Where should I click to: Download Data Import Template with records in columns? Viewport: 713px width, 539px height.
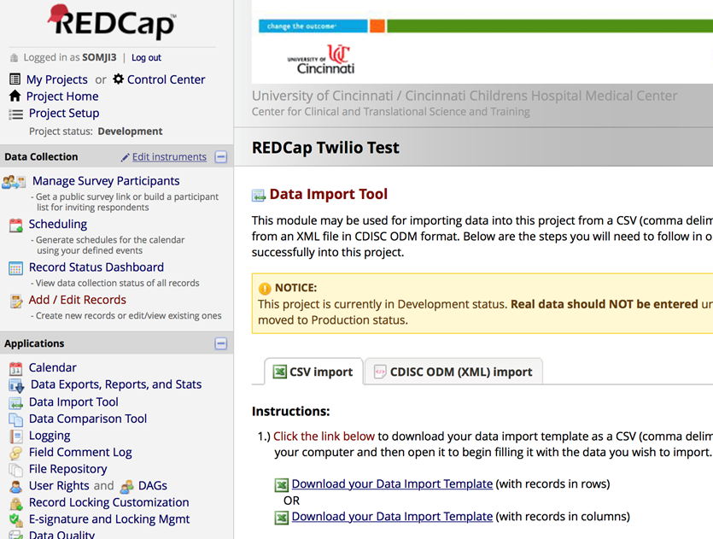coord(392,517)
